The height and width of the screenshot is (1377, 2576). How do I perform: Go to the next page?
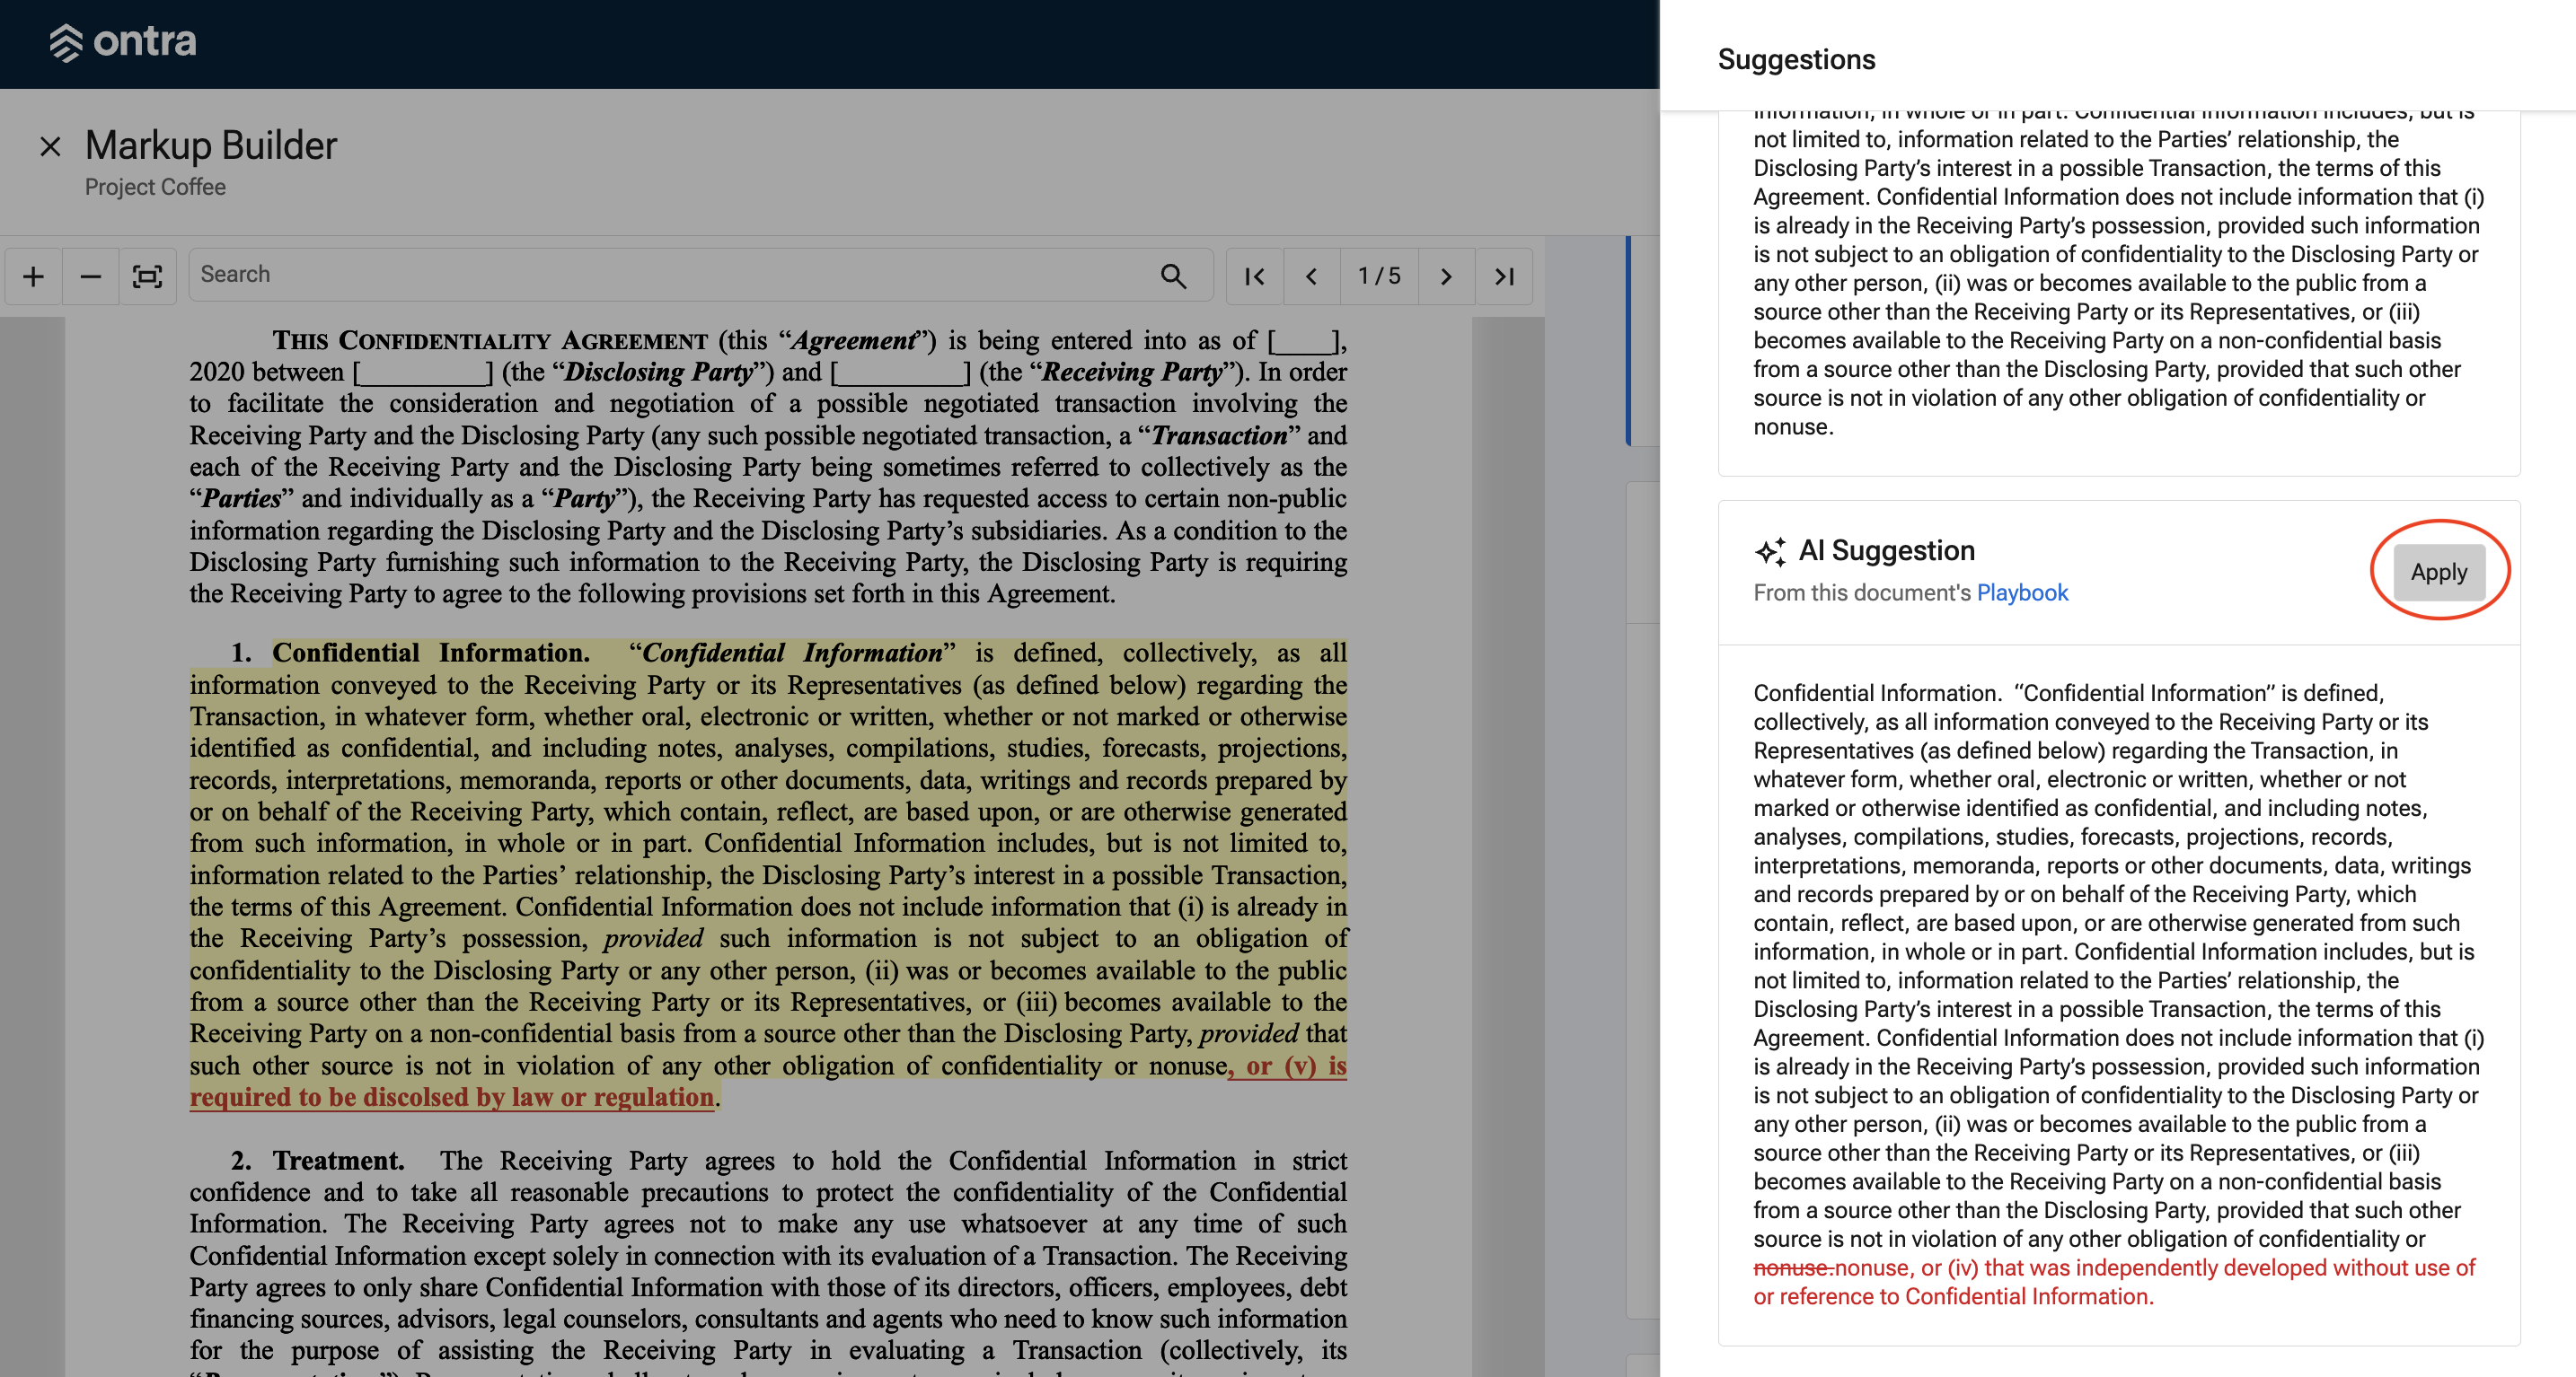[1446, 276]
